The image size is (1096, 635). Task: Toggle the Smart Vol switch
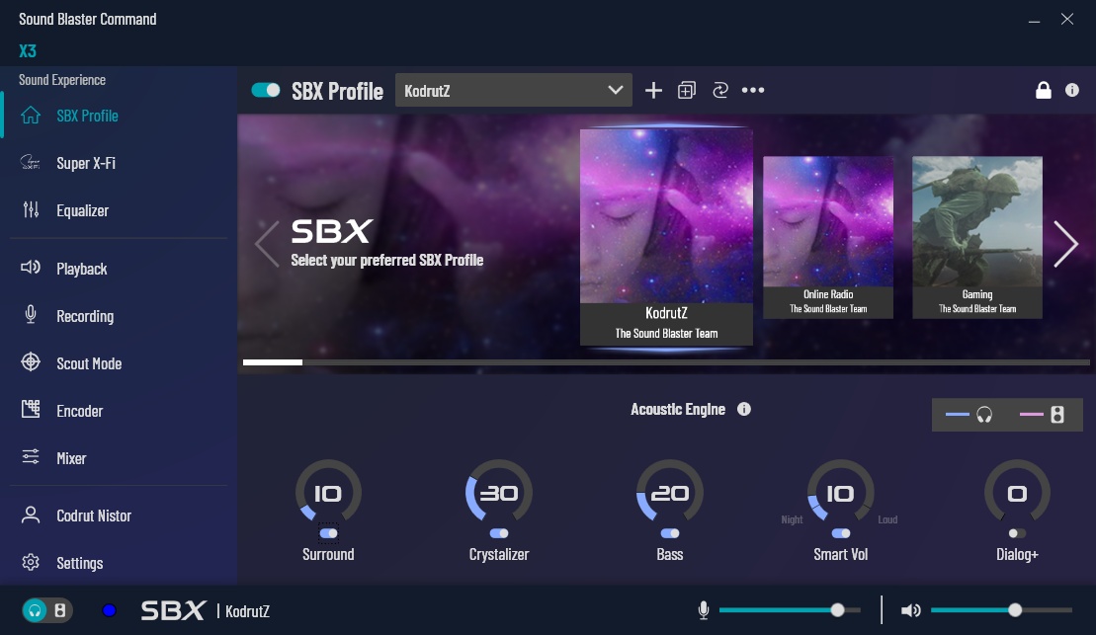click(841, 533)
